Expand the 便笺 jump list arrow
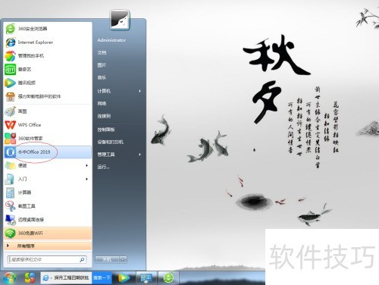The width and height of the screenshot is (379, 285). (86, 165)
